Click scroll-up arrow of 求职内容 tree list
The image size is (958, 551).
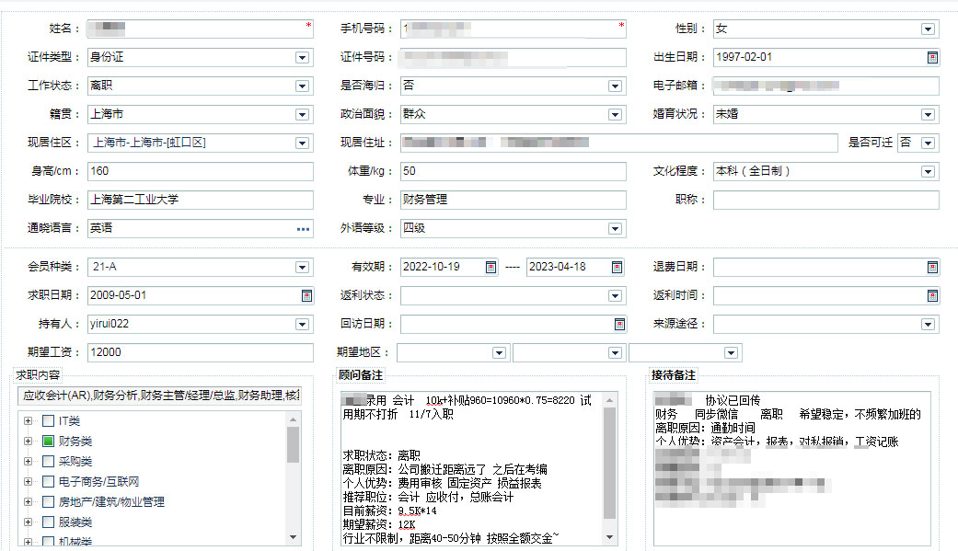click(294, 419)
